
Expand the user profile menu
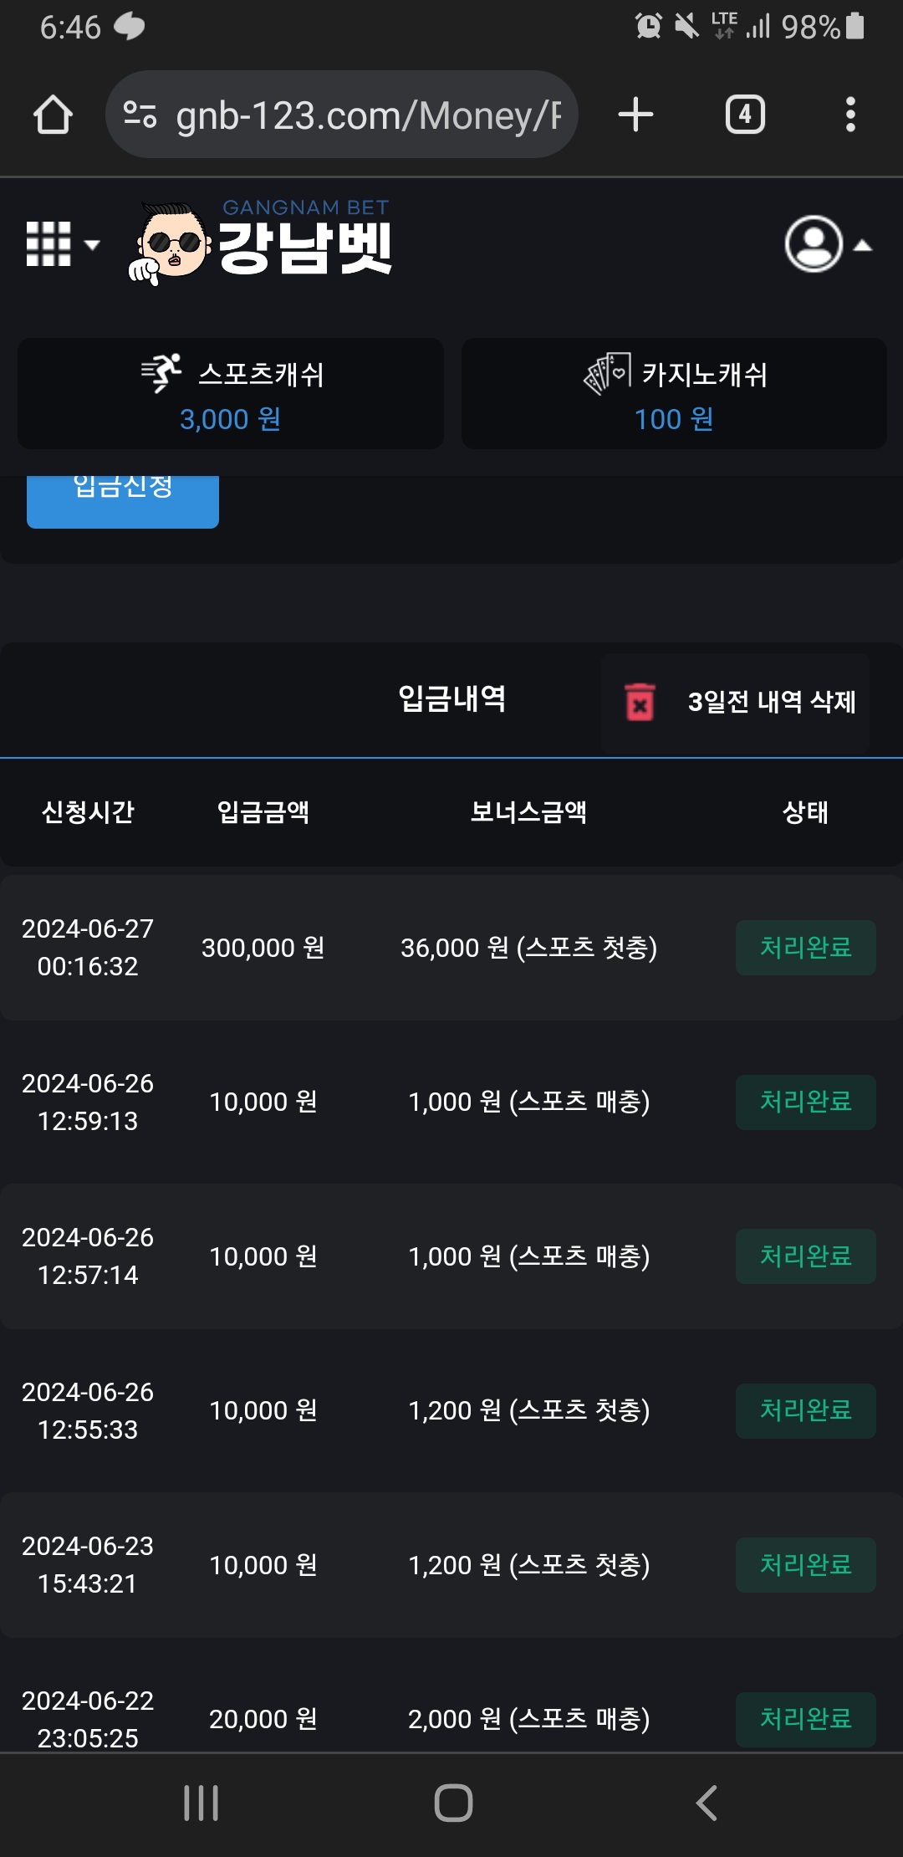pos(826,244)
